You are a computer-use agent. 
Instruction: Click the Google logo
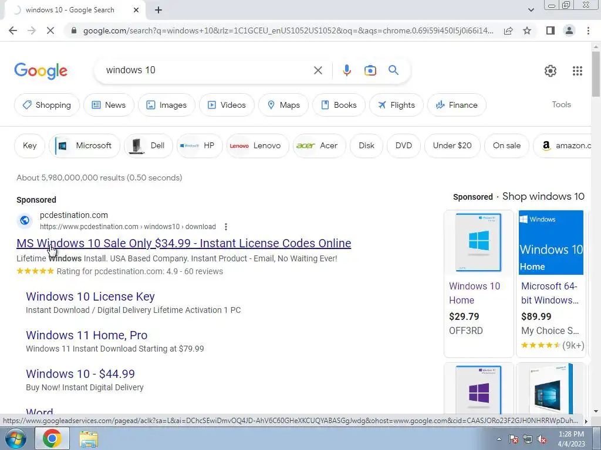point(41,71)
